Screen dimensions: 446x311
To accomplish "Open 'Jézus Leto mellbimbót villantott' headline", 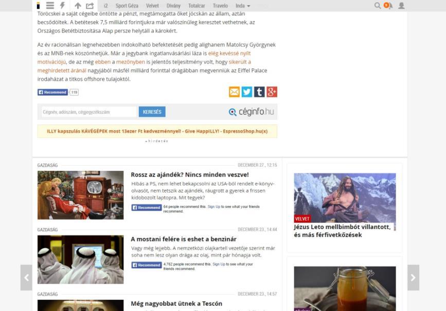I will [342, 231].
